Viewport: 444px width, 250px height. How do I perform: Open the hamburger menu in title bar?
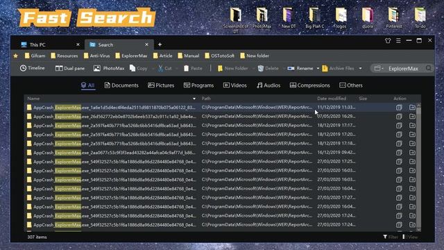[398, 41]
